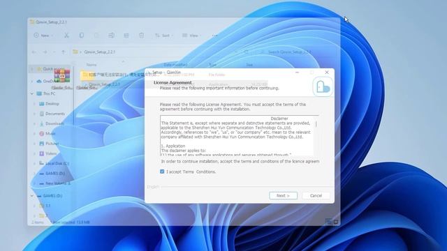Click the Name column header
Image resolution: width=447 pixels, height=251 pixels.
91,65
